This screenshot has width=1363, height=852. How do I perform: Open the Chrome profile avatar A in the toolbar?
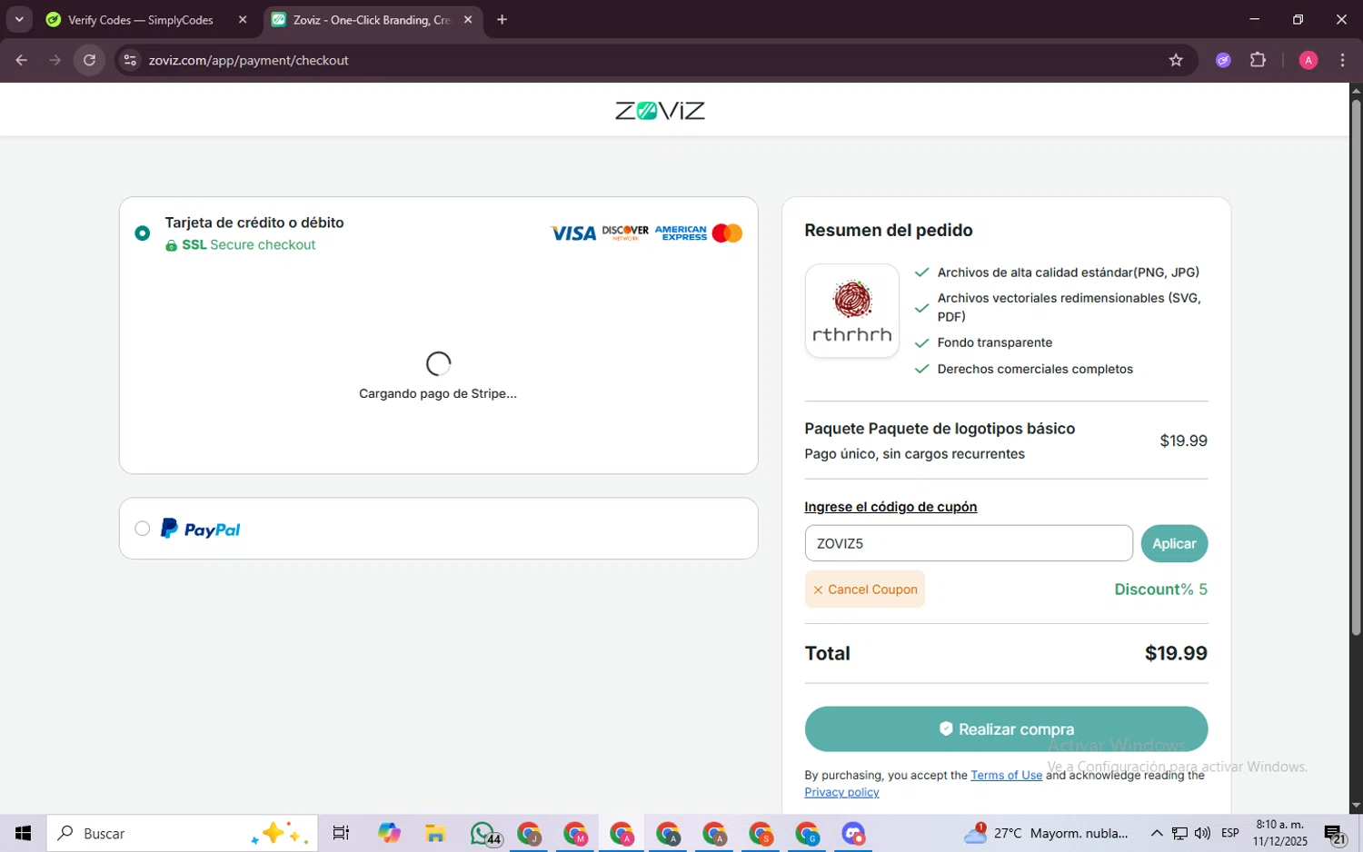1308,60
